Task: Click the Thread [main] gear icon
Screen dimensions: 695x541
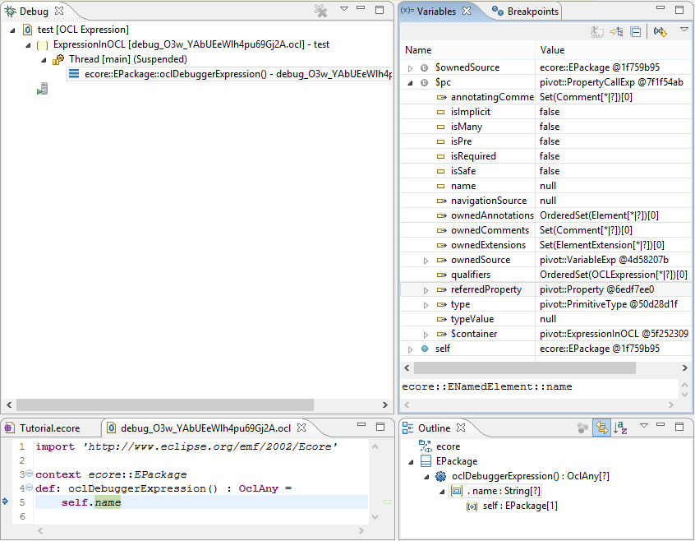Action: 58,59
